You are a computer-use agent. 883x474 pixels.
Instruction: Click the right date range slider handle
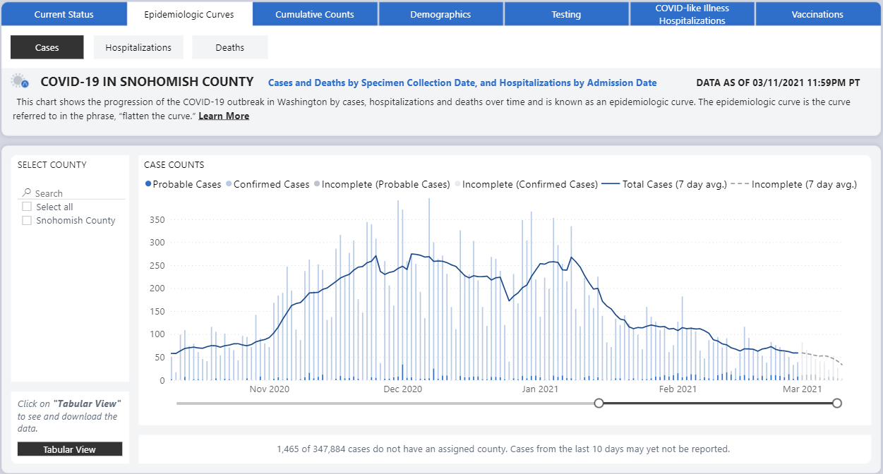(837, 403)
